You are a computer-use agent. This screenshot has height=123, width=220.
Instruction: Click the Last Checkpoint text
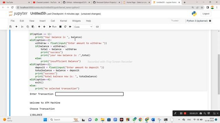[x=63, y=14]
